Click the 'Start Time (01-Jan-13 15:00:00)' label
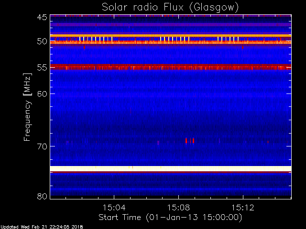The width and height of the screenshot is (306, 229). point(170,218)
